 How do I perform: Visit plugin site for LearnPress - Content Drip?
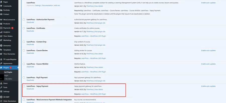pyautogui.click(x=100, y=45)
